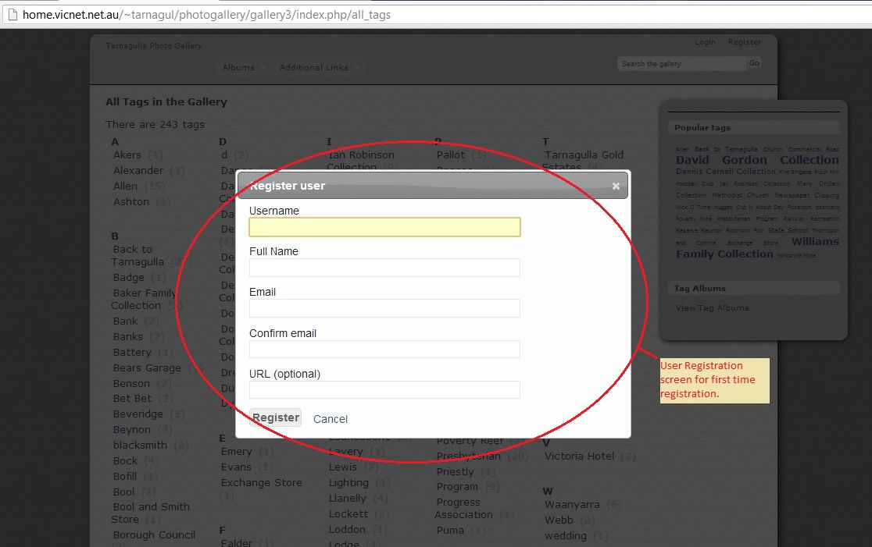Viewport: 872px width, 547px height.
Task: Open the Lewis tag
Action: pyautogui.click(x=342, y=467)
